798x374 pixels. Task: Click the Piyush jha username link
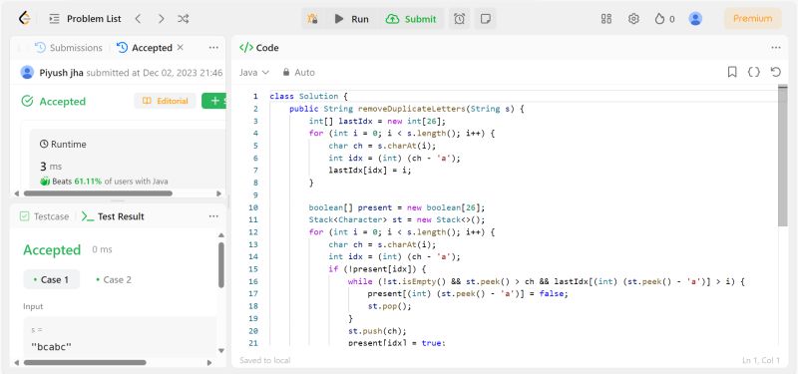[x=62, y=73]
